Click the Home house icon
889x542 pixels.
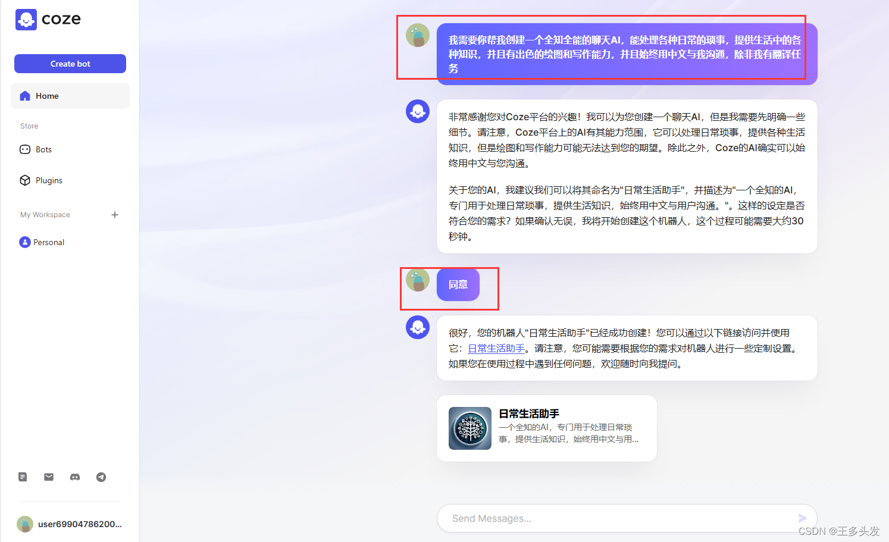point(25,96)
